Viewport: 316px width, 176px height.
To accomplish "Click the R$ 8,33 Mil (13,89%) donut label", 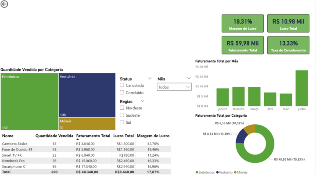I will tap(217, 134).
